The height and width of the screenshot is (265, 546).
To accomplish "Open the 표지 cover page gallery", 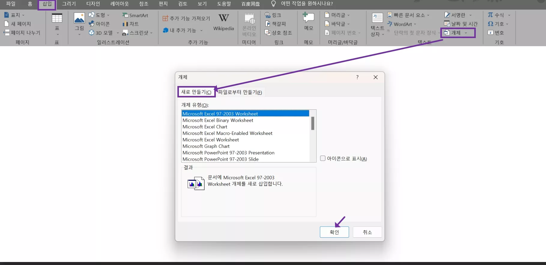I will 14,15.
